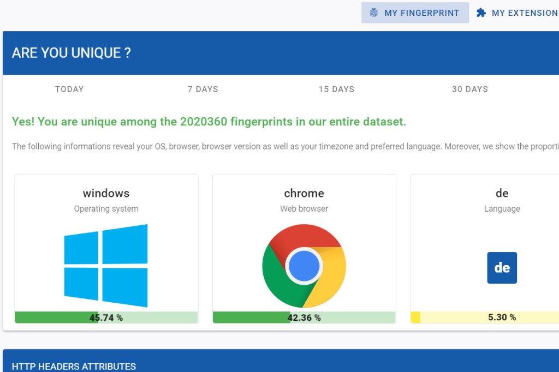Click the 'HTTP HEADERS ATTRIBUTES' section header
The width and height of the screenshot is (559, 372).
coord(74,367)
